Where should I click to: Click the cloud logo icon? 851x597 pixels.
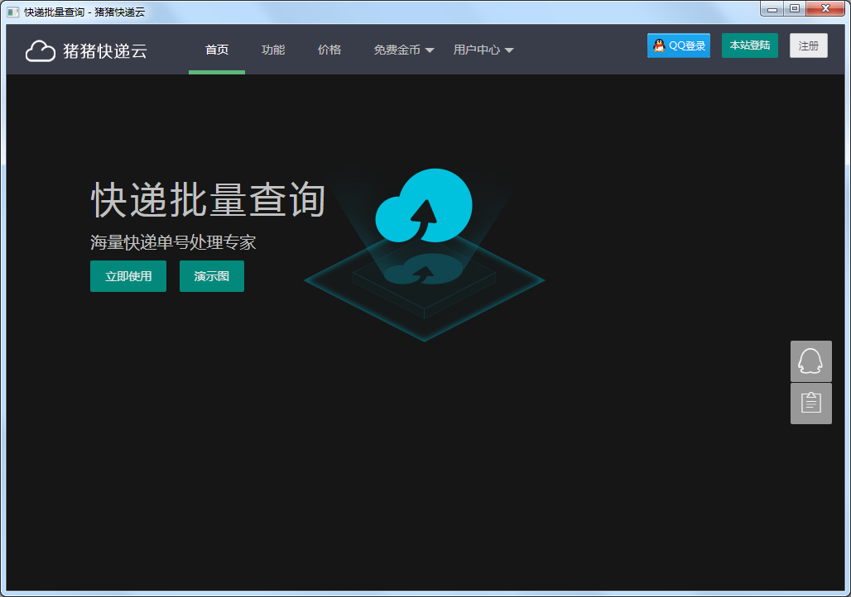click(41, 51)
